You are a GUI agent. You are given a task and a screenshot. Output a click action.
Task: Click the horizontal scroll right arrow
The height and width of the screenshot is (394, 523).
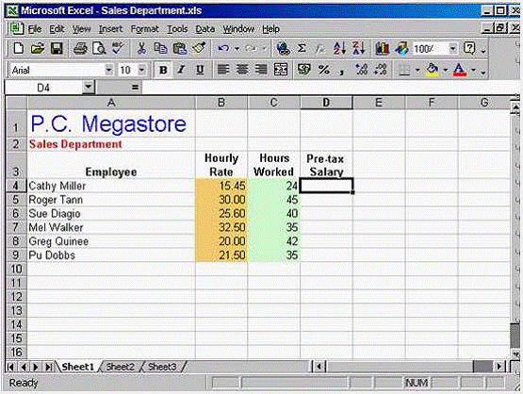[499, 367]
